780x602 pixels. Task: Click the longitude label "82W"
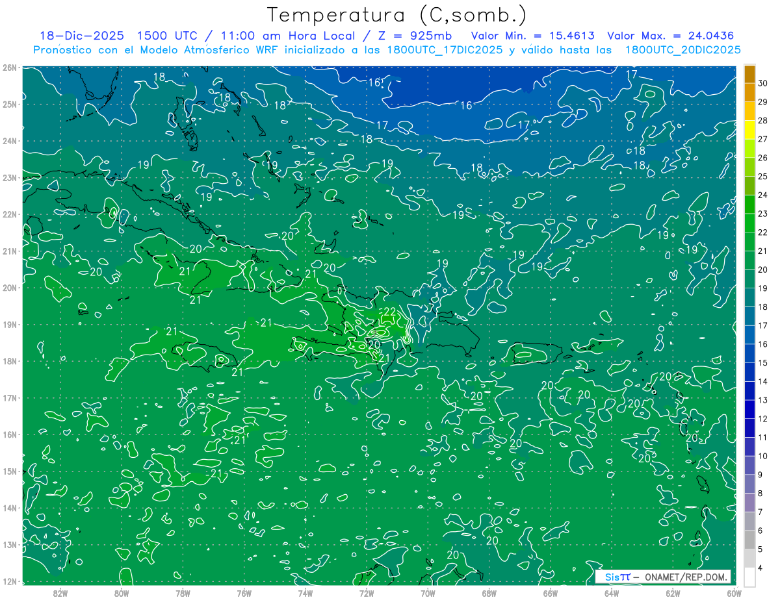60,593
